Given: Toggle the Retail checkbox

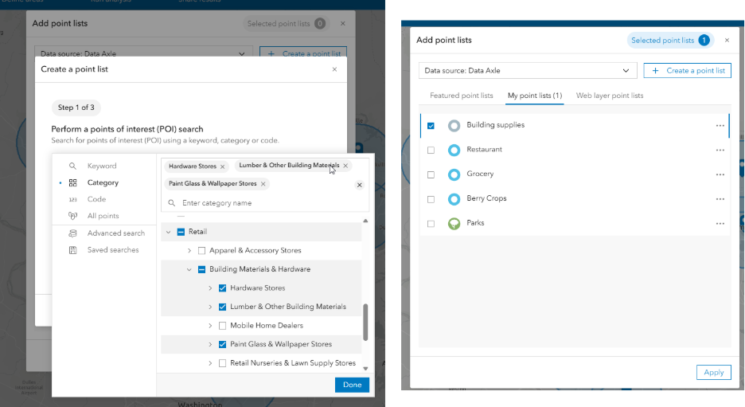Looking at the screenshot, I should point(181,232).
